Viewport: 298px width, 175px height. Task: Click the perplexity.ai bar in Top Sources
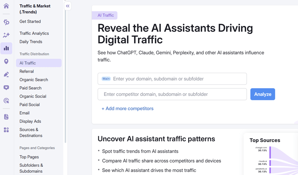(270, 170)
